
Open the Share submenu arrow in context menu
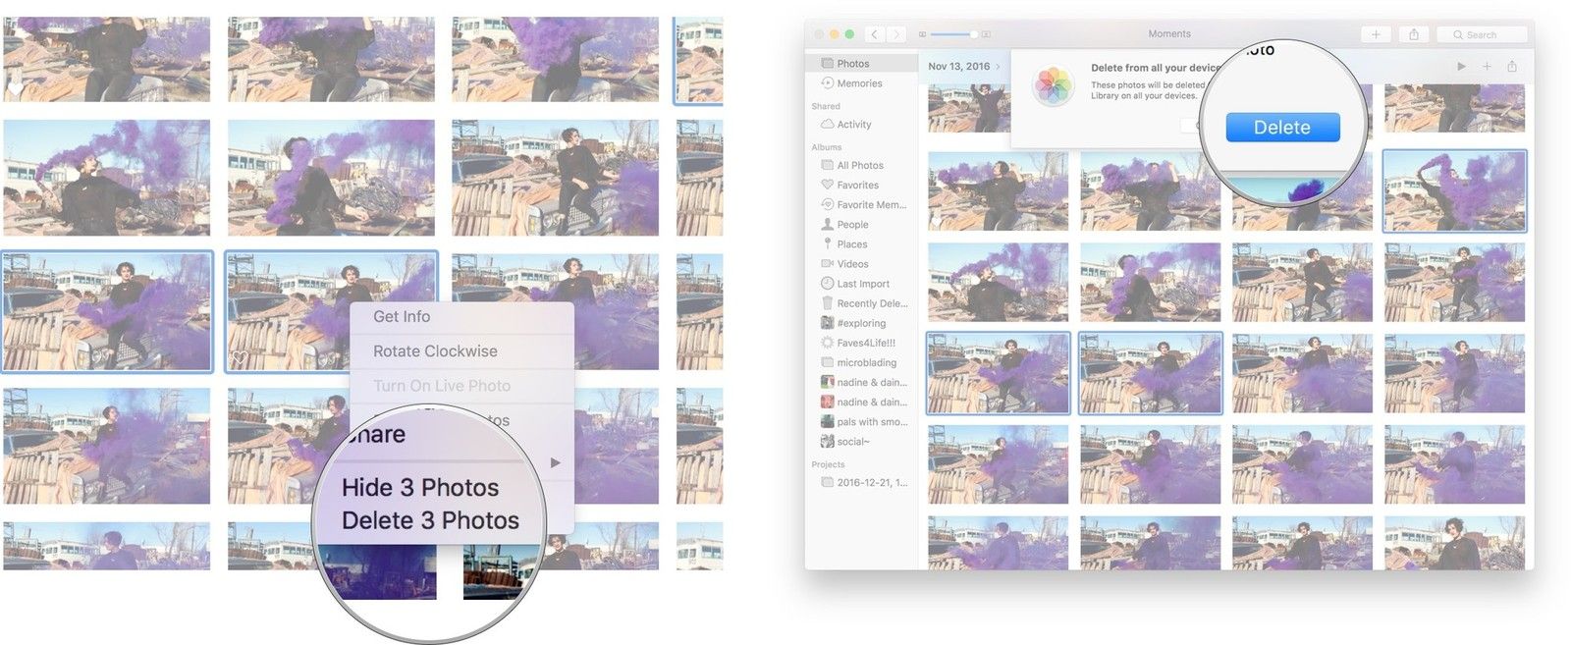[556, 462]
